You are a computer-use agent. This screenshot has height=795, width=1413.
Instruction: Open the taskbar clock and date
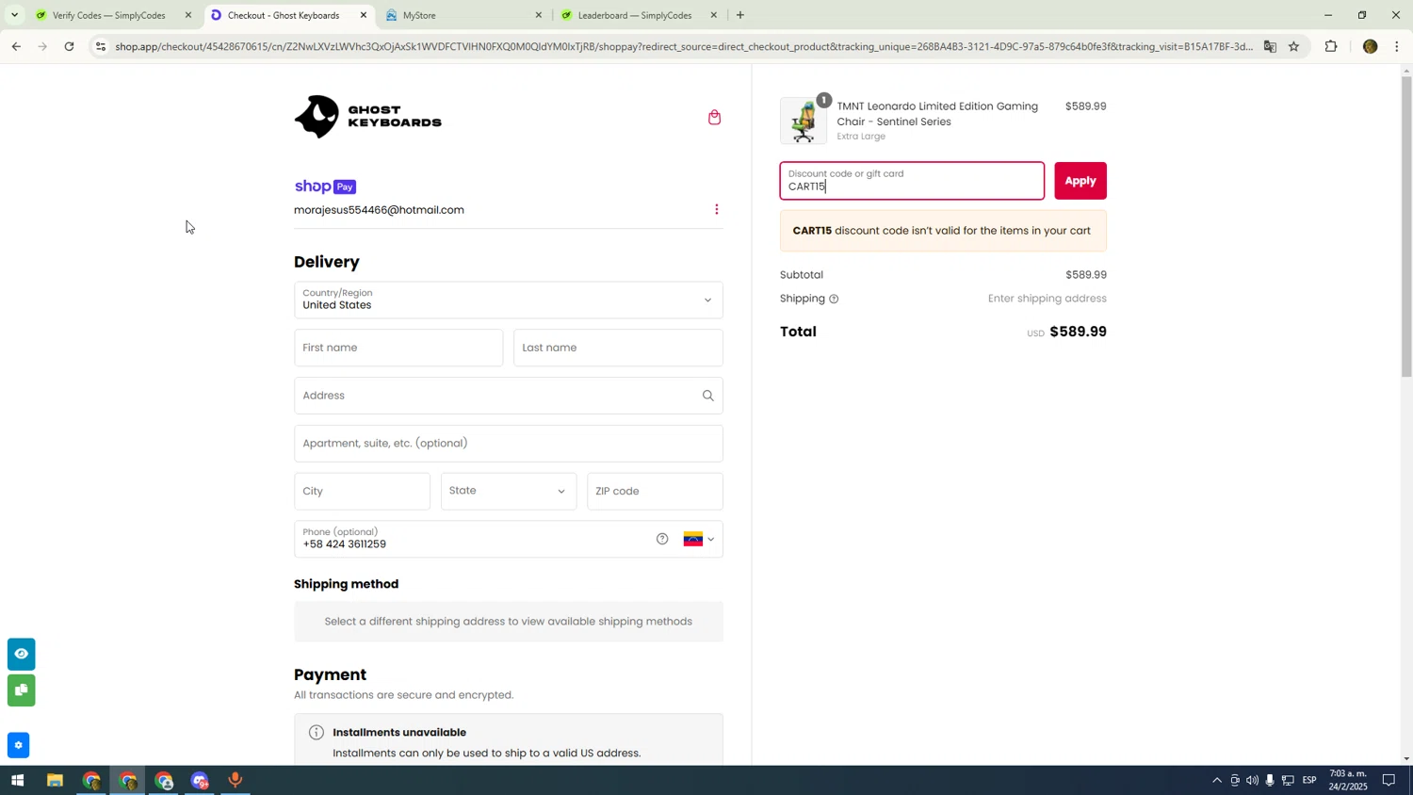coord(1348,781)
